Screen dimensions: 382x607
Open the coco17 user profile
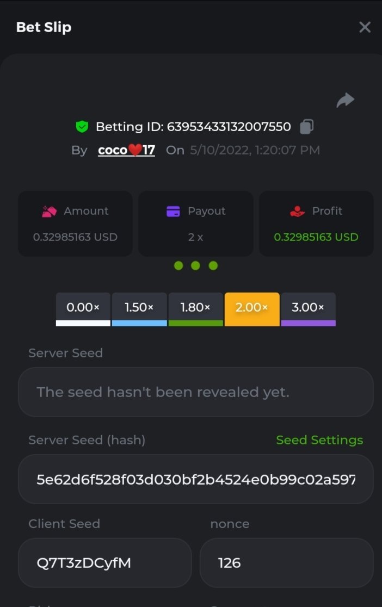point(126,150)
